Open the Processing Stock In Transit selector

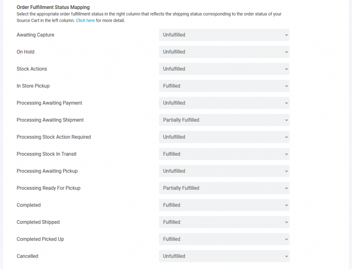click(224, 154)
